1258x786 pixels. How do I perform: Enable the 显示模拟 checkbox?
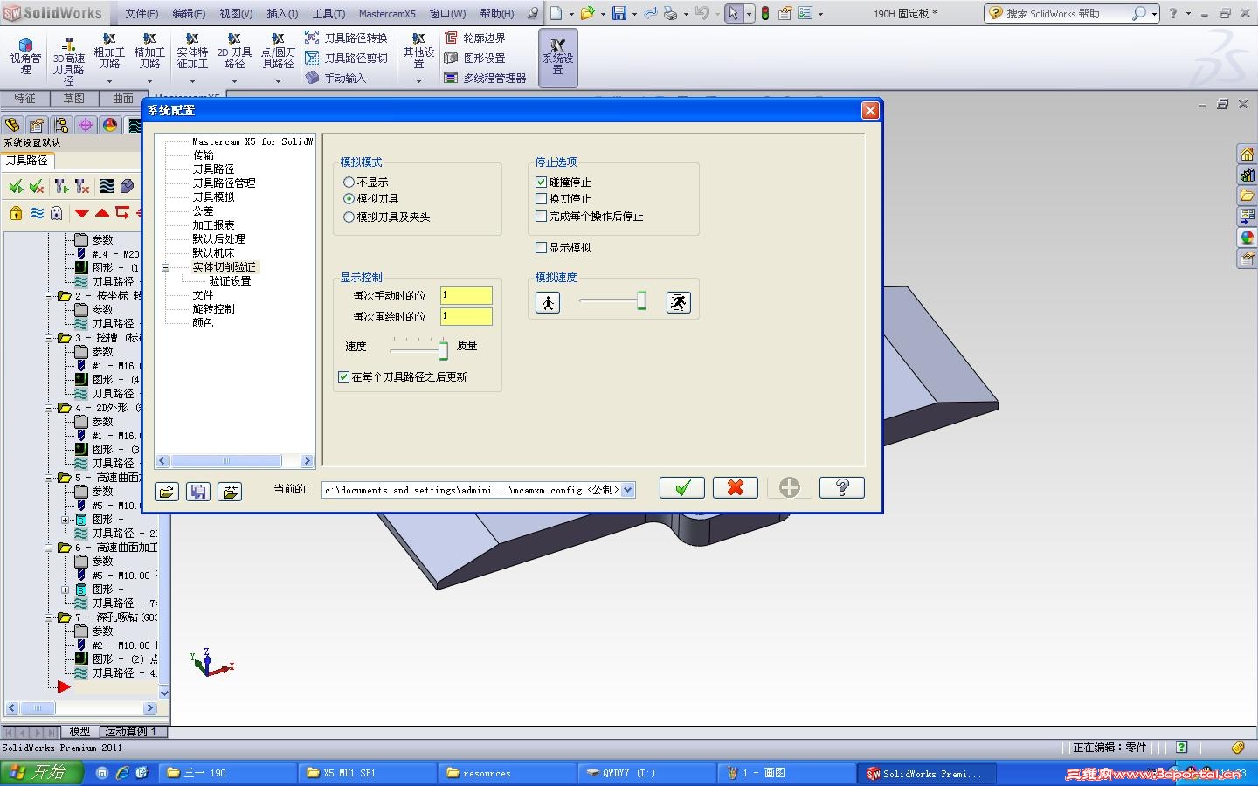click(x=542, y=248)
